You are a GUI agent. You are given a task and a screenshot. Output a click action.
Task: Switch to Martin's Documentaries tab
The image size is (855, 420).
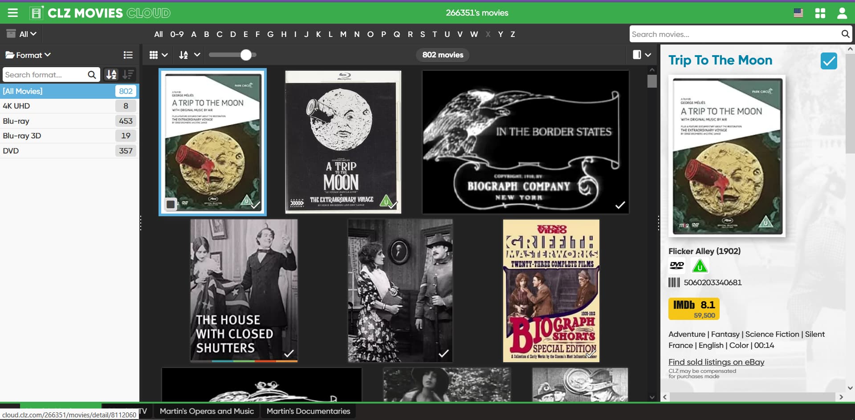pos(308,411)
